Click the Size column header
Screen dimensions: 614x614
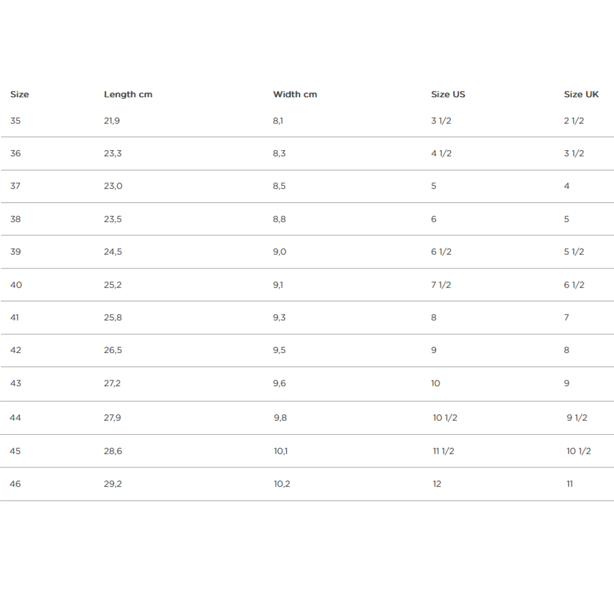(x=19, y=94)
